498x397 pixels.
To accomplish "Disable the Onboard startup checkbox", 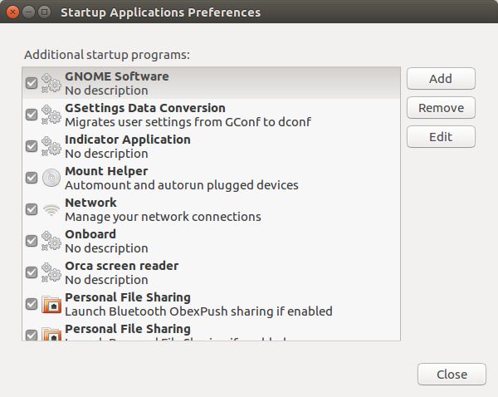I will click(32, 241).
